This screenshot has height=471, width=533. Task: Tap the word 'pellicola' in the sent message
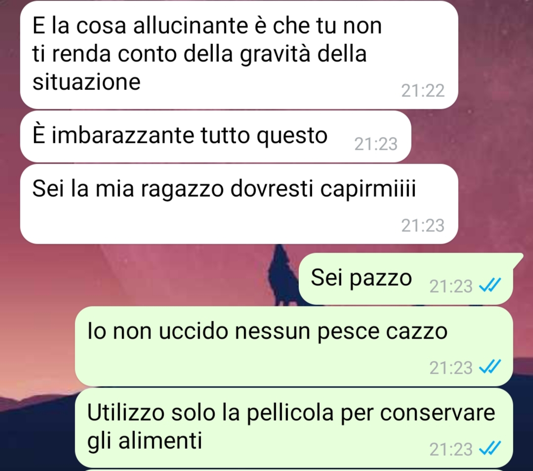(290, 413)
